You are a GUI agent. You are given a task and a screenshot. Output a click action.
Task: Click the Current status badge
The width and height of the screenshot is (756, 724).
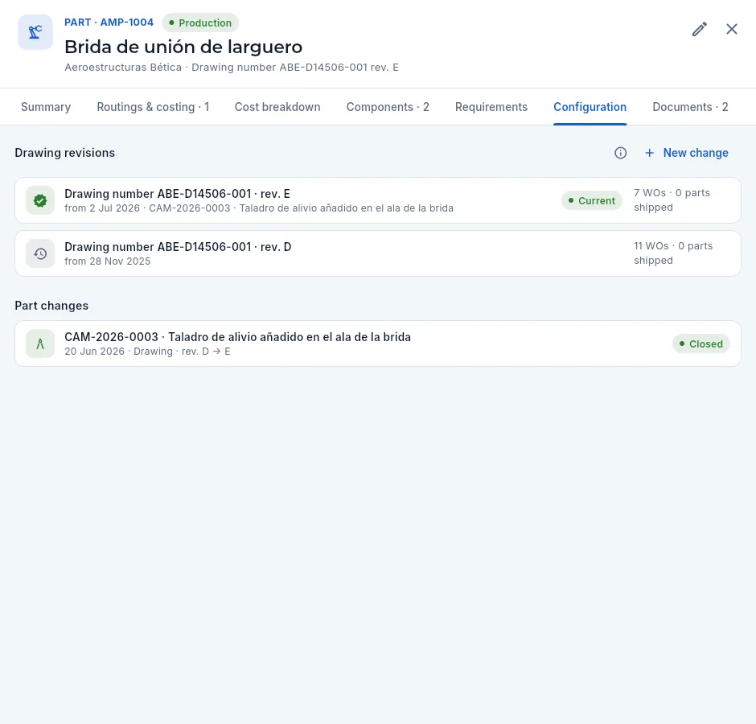point(592,200)
